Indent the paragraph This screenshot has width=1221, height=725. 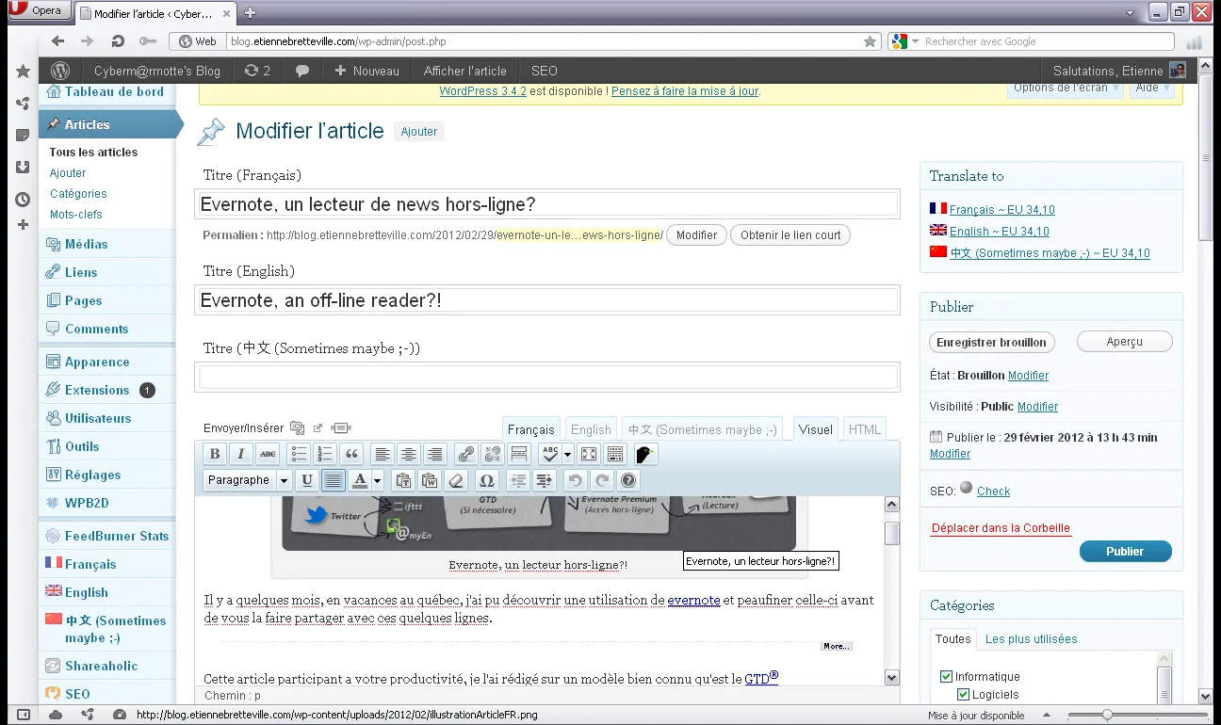tap(544, 480)
